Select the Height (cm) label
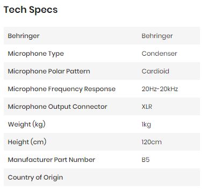The height and width of the screenshot is (193, 207). (27, 142)
